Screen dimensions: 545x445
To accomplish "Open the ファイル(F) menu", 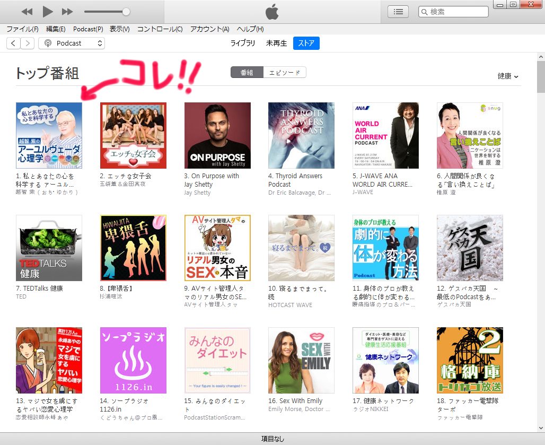I will pyautogui.click(x=23, y=29).
